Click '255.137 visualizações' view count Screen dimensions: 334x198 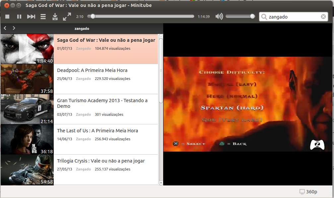pyautogui.click(x=113, y=169)
